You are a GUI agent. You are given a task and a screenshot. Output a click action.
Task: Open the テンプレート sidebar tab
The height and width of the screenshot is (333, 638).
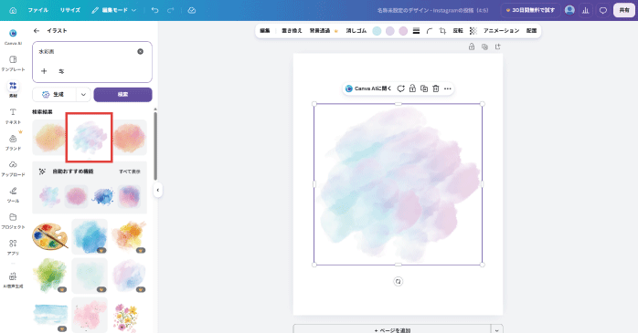coord(13,63)
